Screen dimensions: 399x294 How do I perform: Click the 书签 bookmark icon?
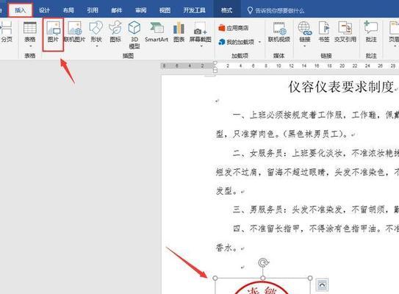point(324,32)
